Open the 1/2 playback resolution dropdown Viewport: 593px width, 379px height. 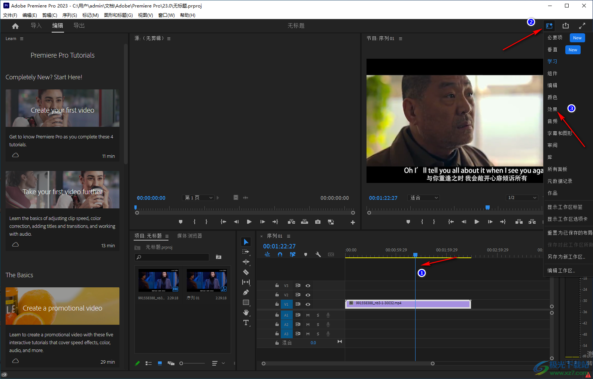pyautogui.click(x=522, y=198)
